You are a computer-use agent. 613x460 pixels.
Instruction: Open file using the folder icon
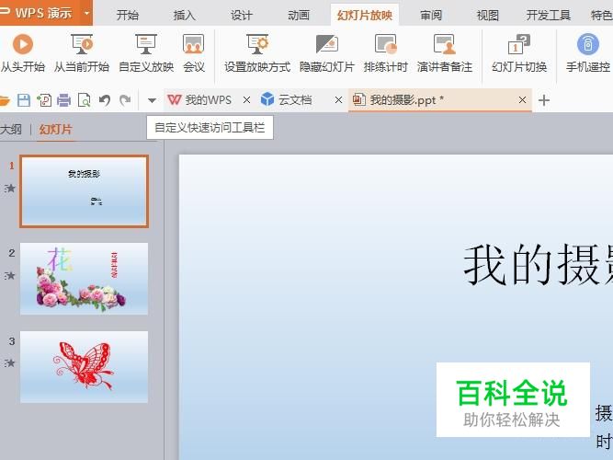pyautogui.click(x=4, y=100)
